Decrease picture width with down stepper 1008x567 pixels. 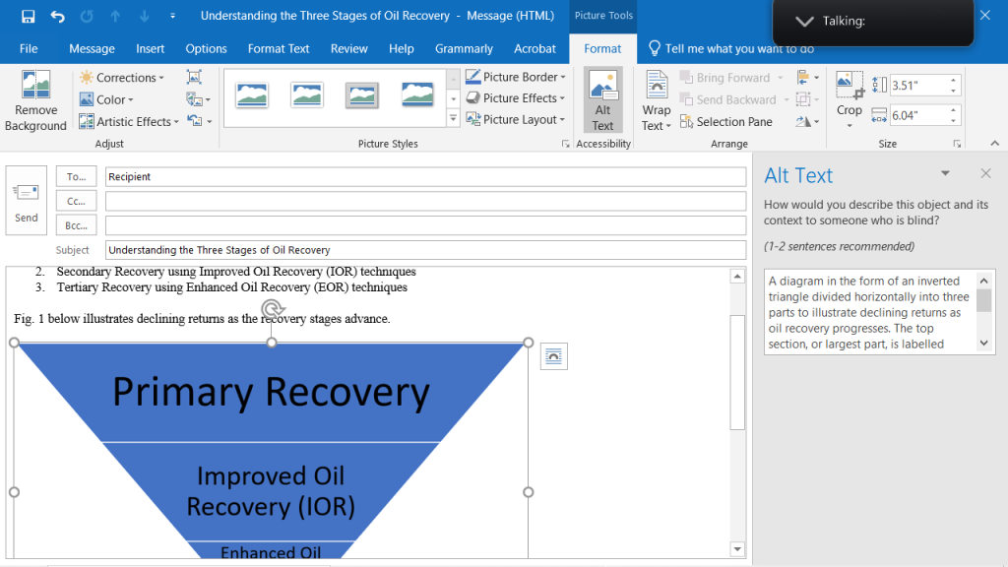pyautogui.click(x=953, y=121)
